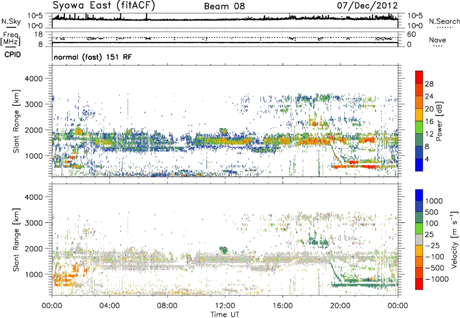This screenshot has width=460, height=318.
Task: Click the Velocity colorbar segment between 500 and 1000
Action: 419,206
